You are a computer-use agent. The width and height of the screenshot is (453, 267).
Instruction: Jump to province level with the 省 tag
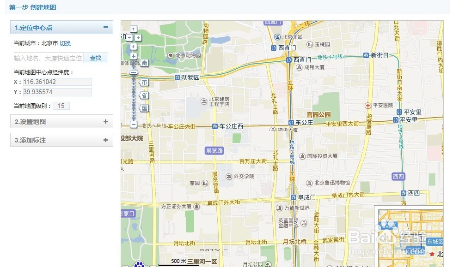(x=144, y=95)
